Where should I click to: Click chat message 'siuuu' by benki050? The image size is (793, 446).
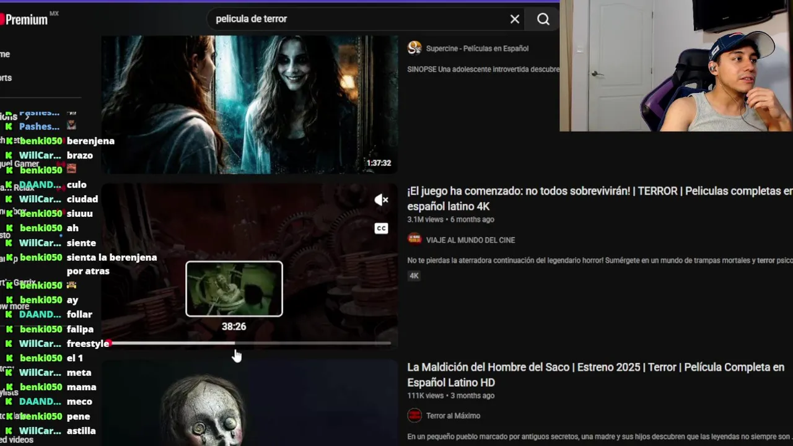80,213
